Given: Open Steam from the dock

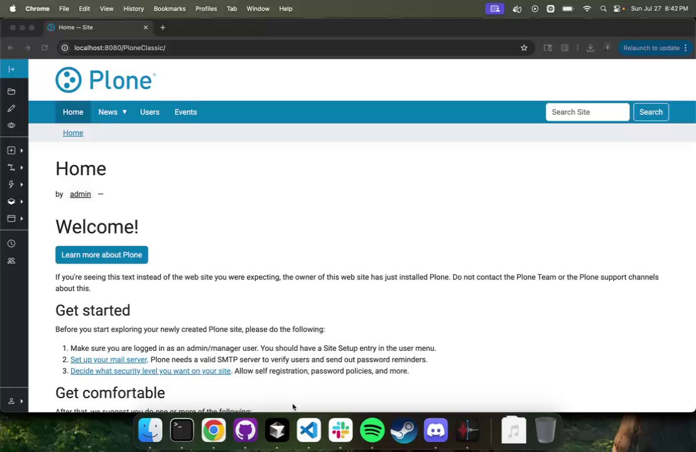Looking at the screenshot, I should (x=404, y=430).
